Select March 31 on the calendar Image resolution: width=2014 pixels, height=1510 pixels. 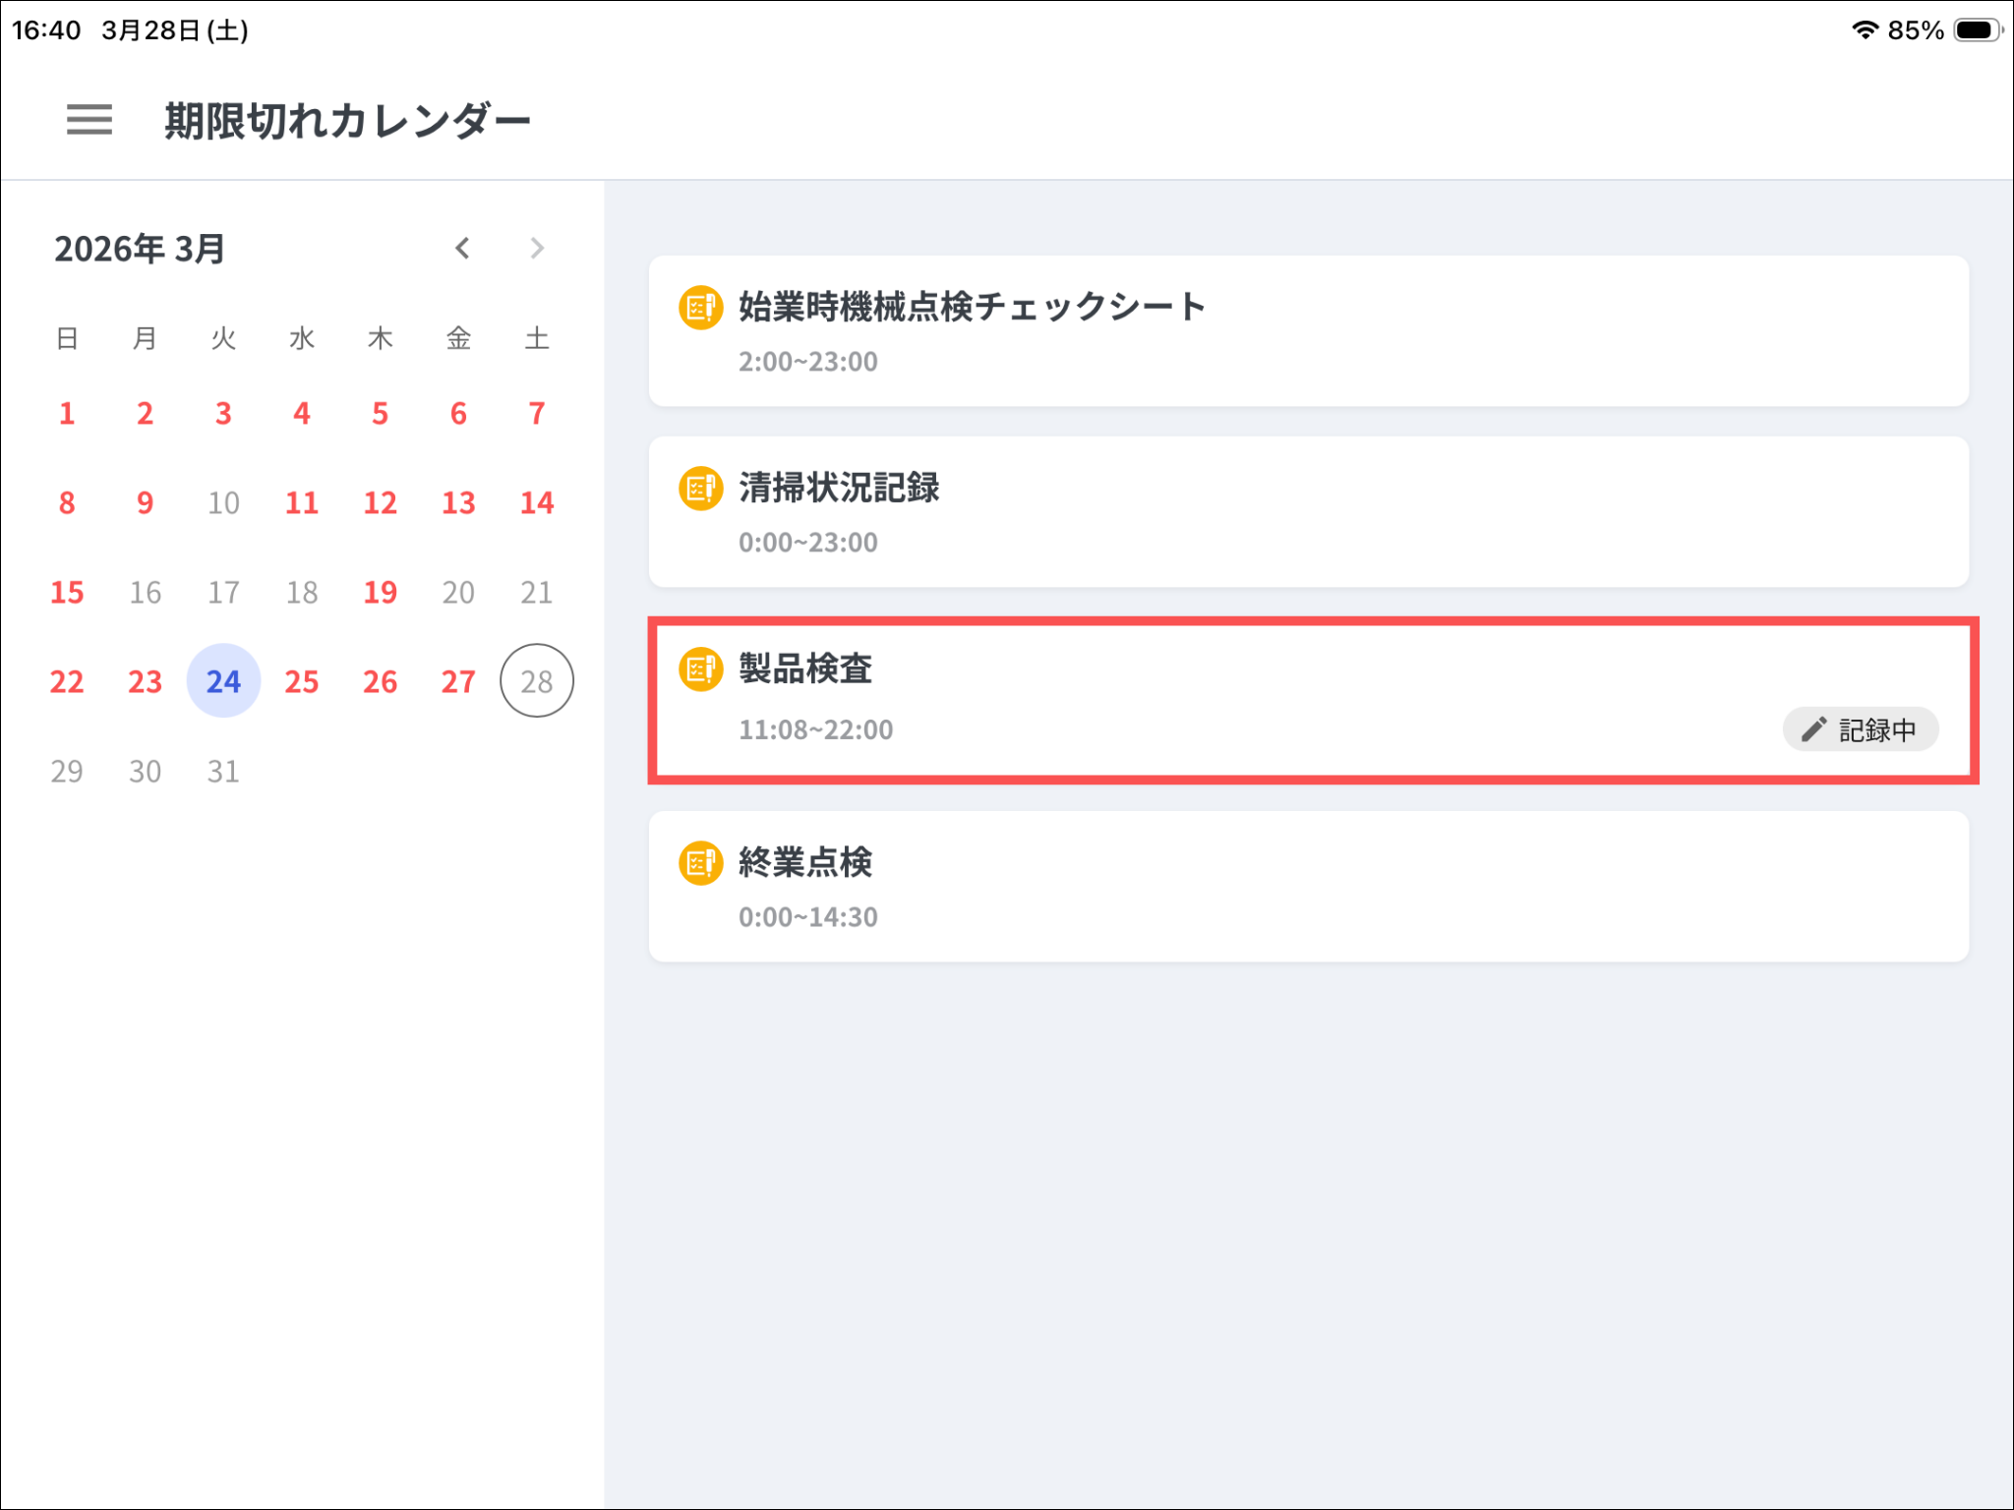223,772
